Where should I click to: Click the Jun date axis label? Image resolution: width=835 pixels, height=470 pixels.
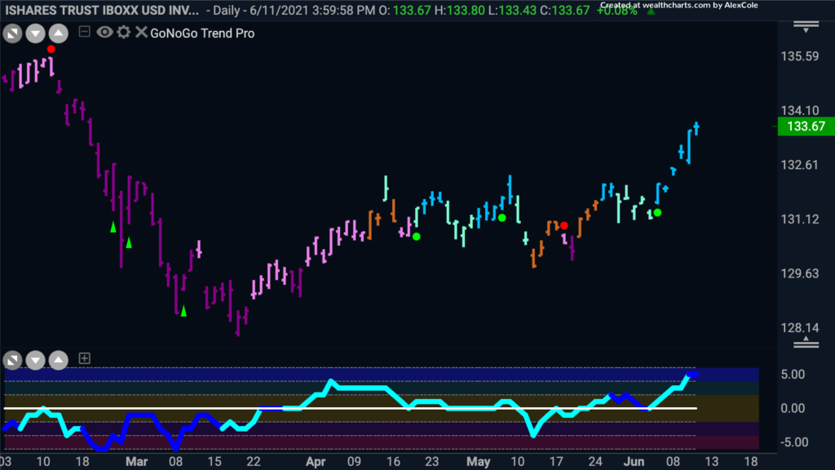[x=634, y=462]
